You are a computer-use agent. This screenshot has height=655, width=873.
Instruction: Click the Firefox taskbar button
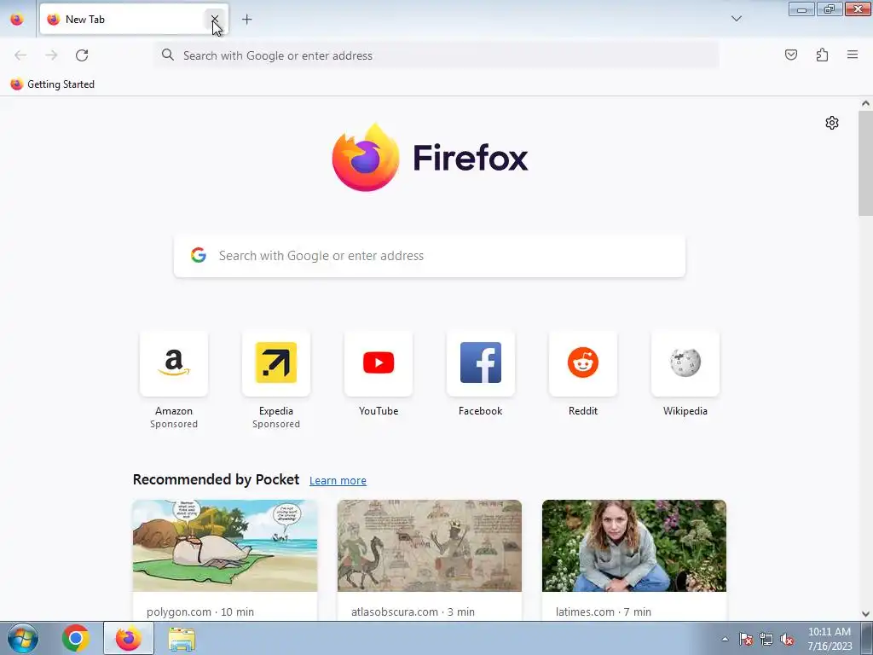pyautogui.click(x=129, y=638)
